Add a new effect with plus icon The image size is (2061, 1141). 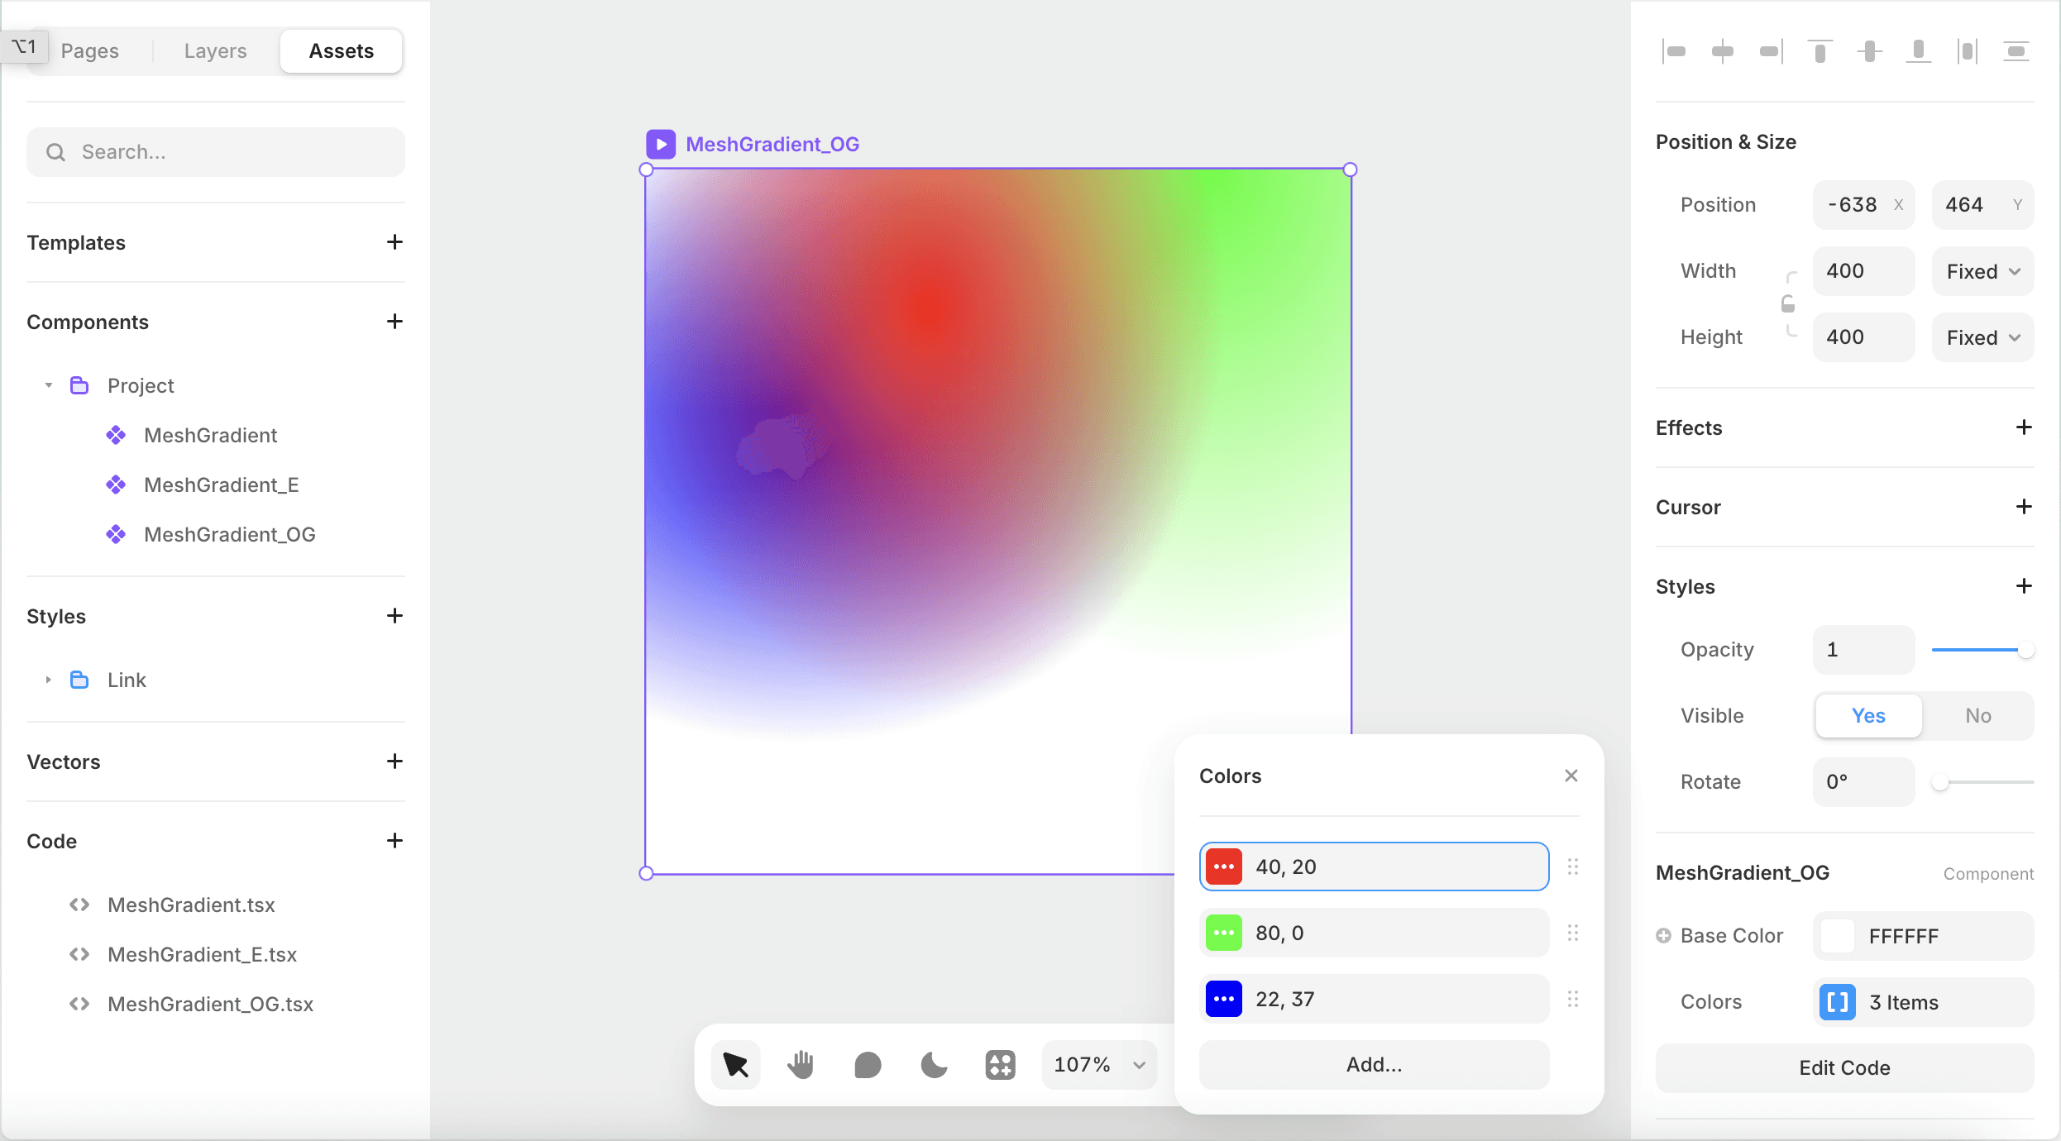coord(2023,427)
